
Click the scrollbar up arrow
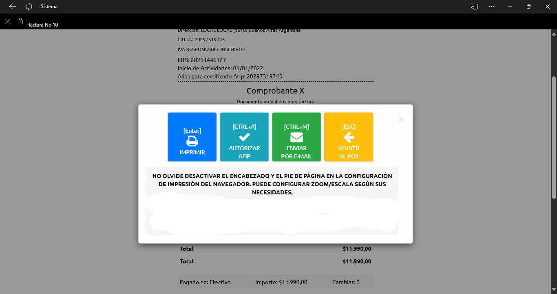(x=554, y=32)
